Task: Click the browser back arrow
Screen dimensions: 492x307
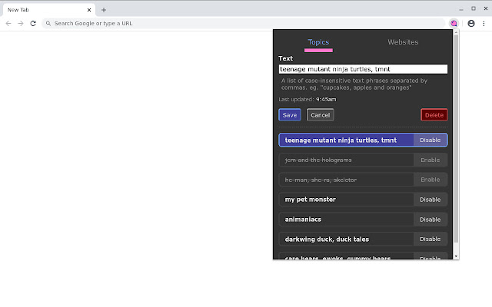Action: 8,24
